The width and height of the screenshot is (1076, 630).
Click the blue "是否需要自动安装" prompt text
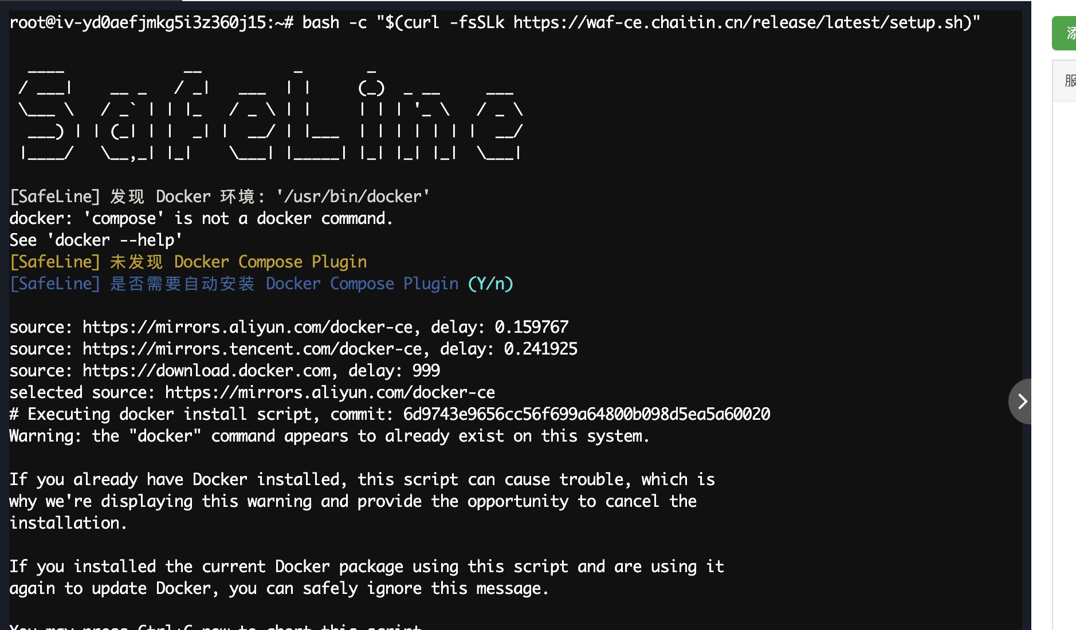[x=182, y=283]
